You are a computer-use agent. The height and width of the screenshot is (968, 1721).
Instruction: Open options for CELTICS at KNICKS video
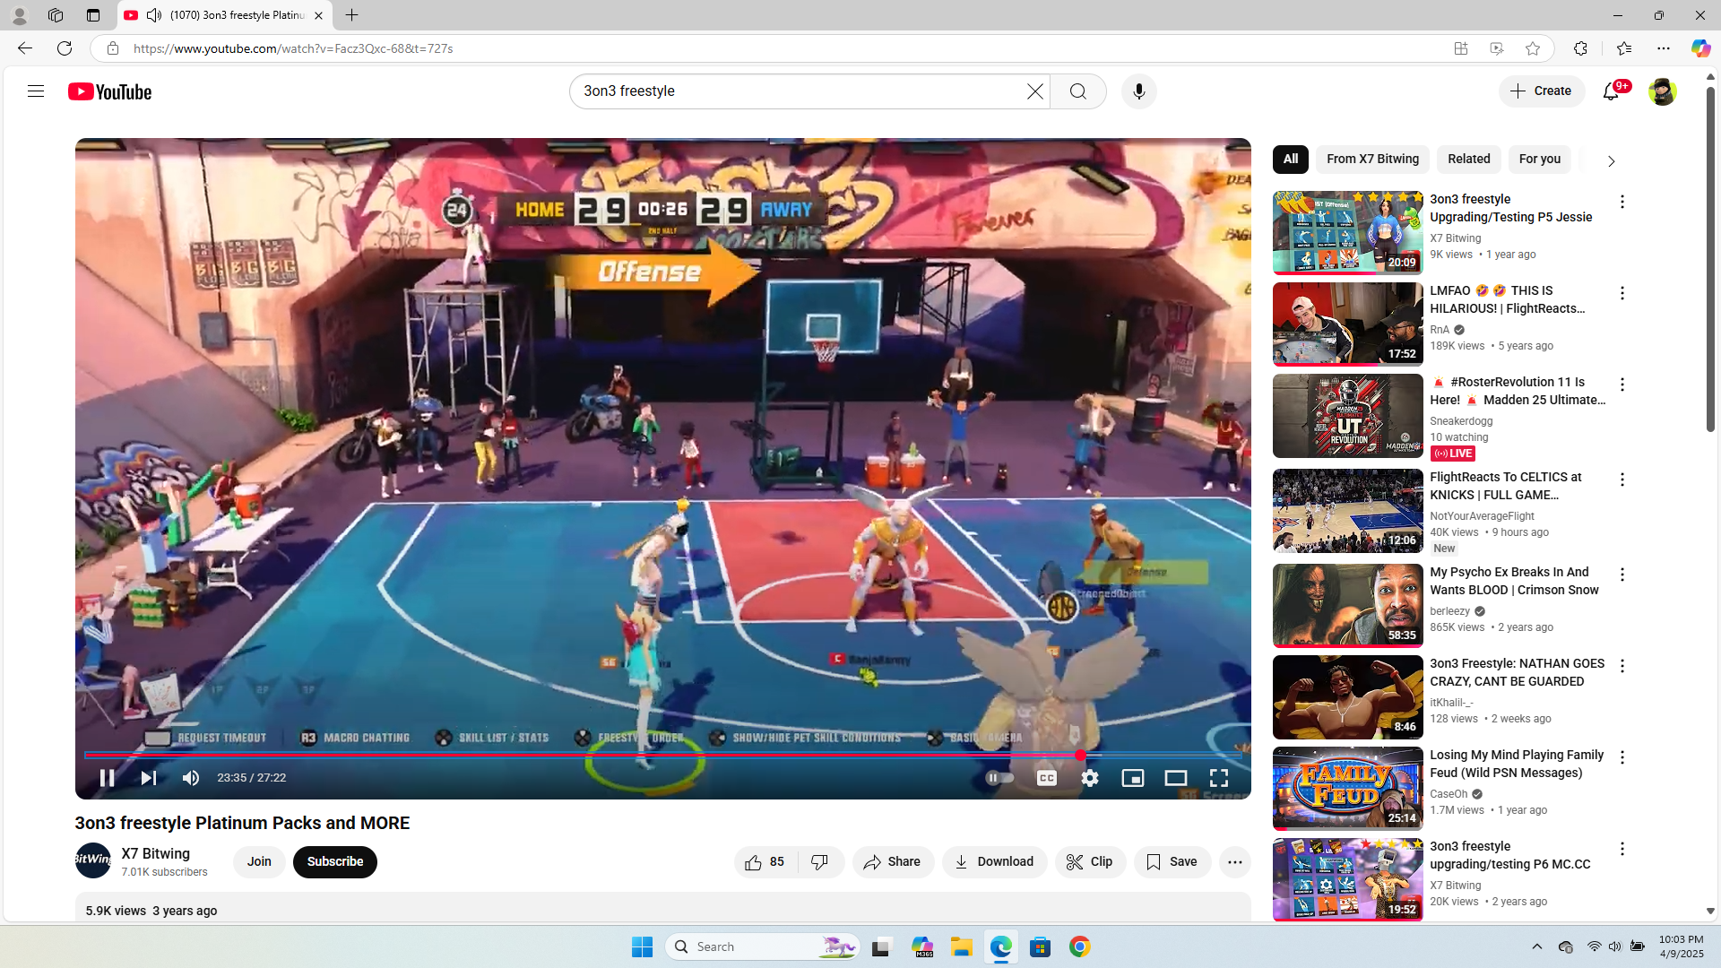1622,480
